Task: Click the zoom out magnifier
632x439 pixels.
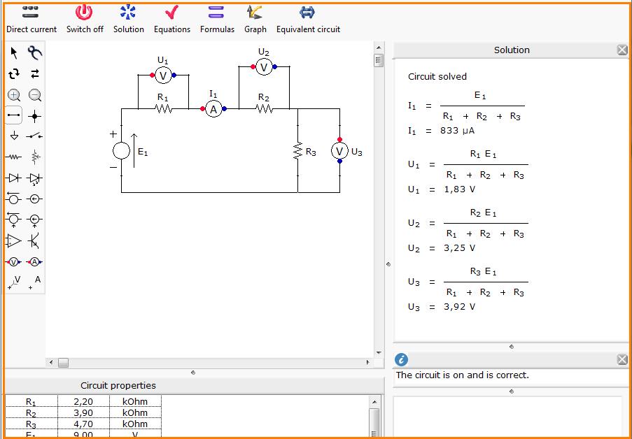Action: (x=35, y=96)
